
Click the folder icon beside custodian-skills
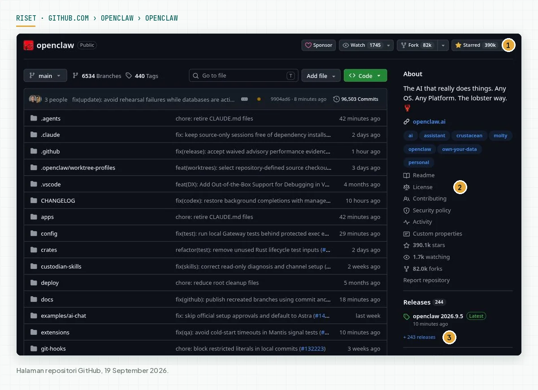(x=34, y=266)
